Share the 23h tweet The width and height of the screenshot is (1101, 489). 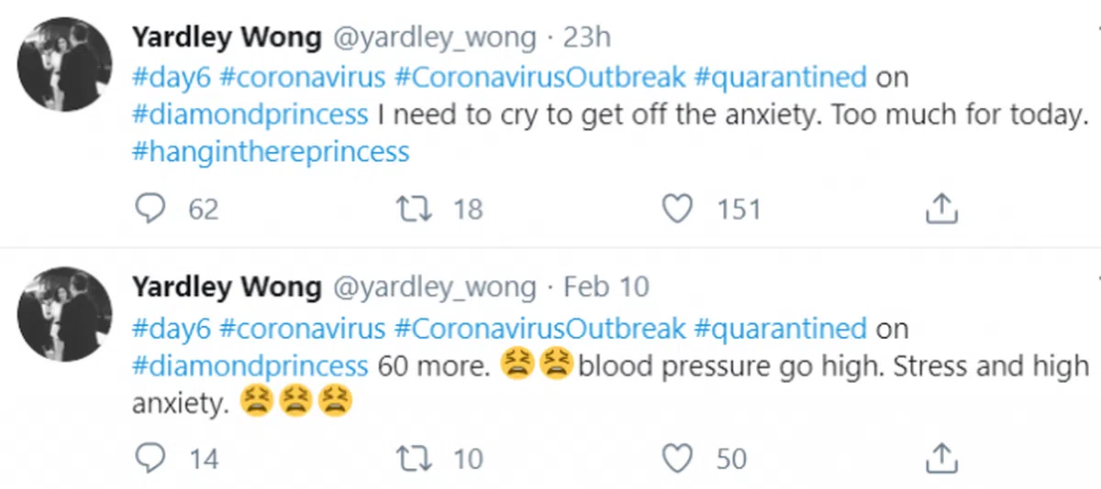click(x=941, y=210)
